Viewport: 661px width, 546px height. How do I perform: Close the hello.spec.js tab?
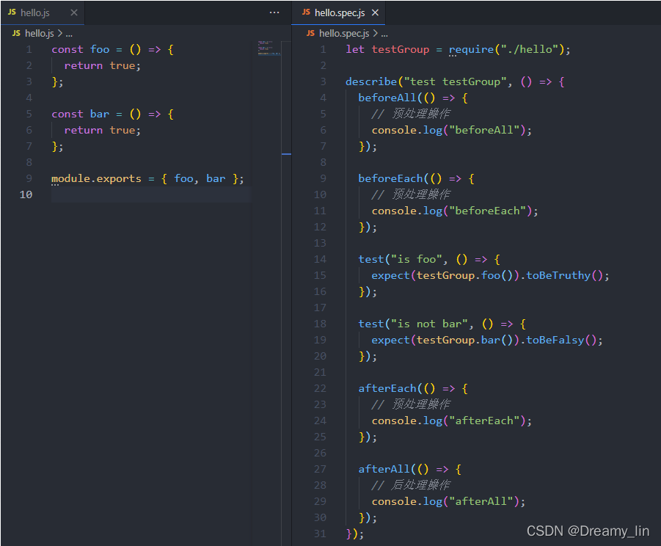click(x=375, y=12)
